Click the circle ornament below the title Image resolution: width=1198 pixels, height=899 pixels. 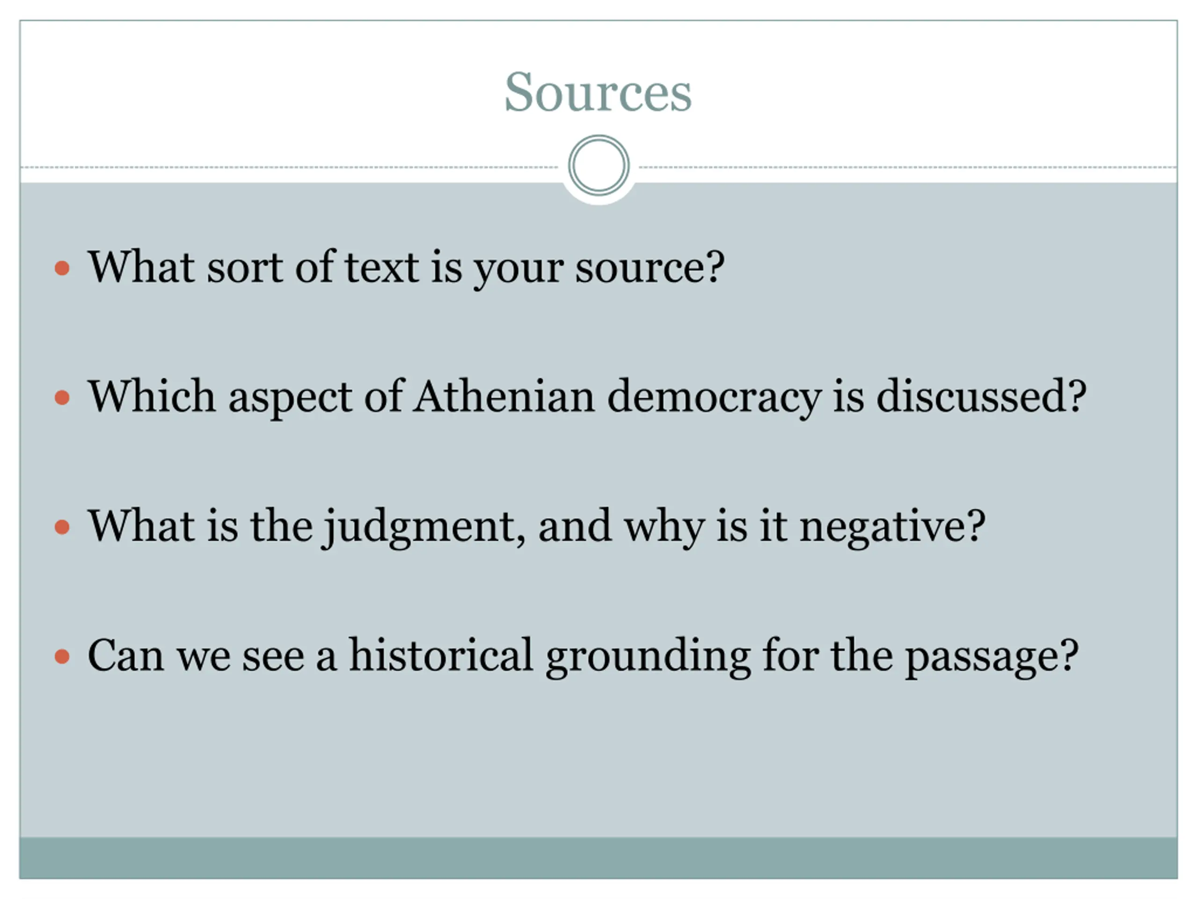click(x=599, y=165)
